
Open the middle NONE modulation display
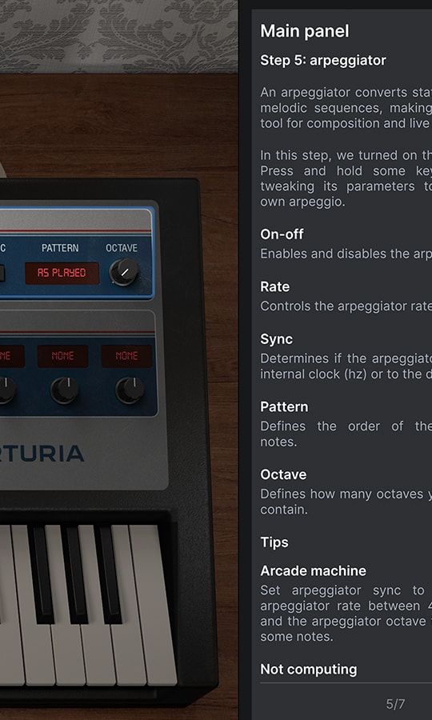pyautogui.click(x=63, y=356)
